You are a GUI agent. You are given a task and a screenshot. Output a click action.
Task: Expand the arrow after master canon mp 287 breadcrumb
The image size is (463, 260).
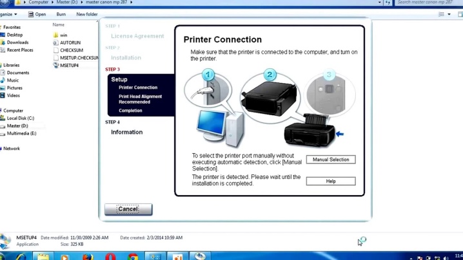(131, 2)
